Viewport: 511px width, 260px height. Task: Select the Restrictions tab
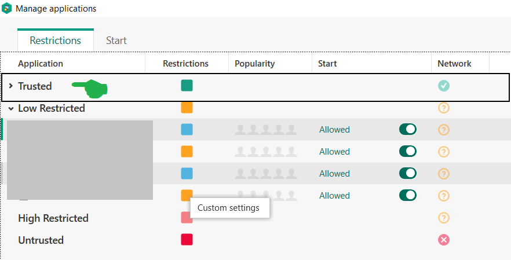pyautogui.click(x=56, y=41)
